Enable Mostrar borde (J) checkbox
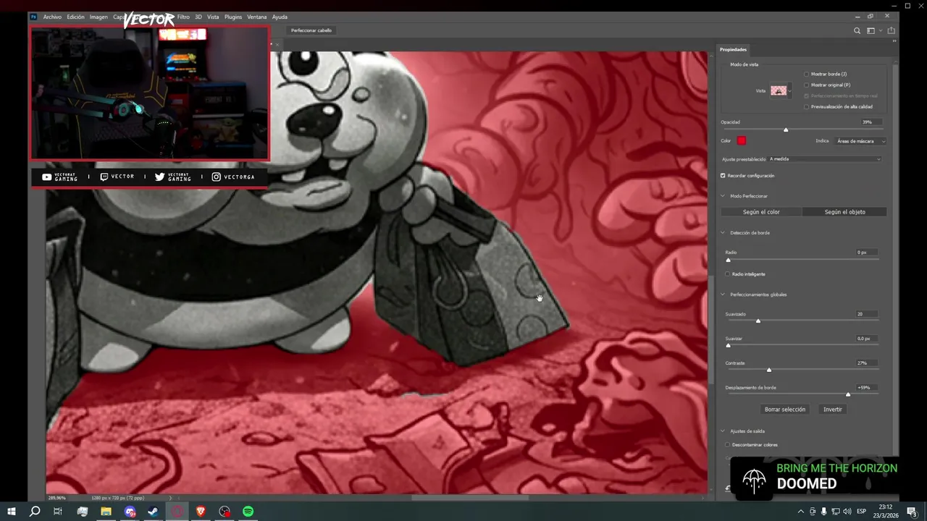This screenshot has height=521, width=927. (x=807, y=74)
